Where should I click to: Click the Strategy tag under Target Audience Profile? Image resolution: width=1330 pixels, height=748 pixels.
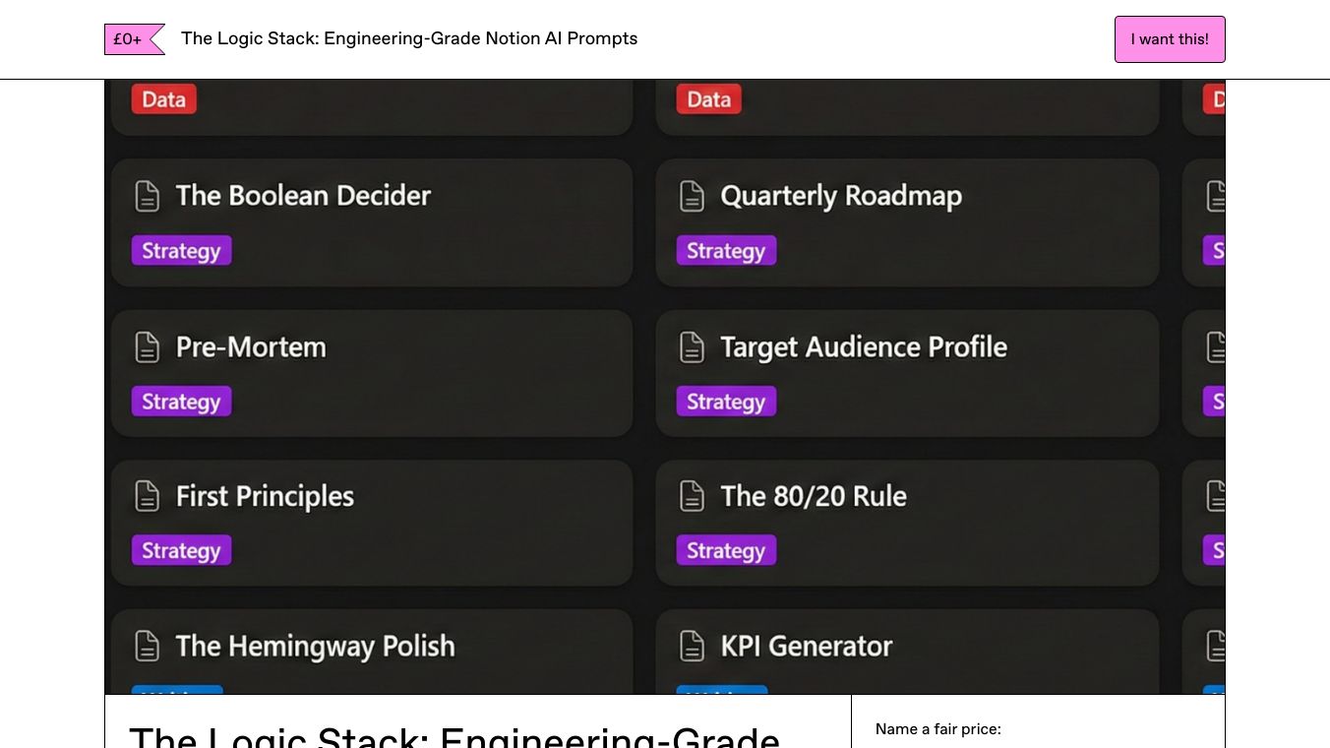pyautogui.click(x=726, y=402)
